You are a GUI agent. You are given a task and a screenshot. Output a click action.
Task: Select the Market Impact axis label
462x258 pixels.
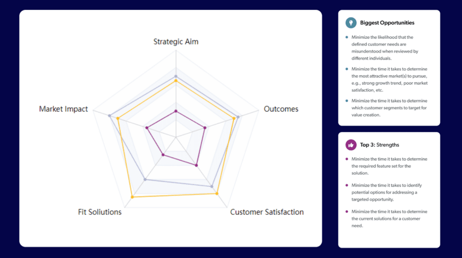point(64,109)
